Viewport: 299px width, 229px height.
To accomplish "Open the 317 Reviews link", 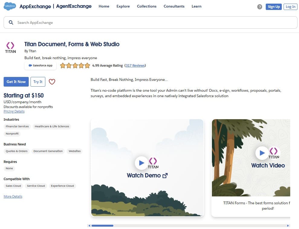I will (135, 65).
